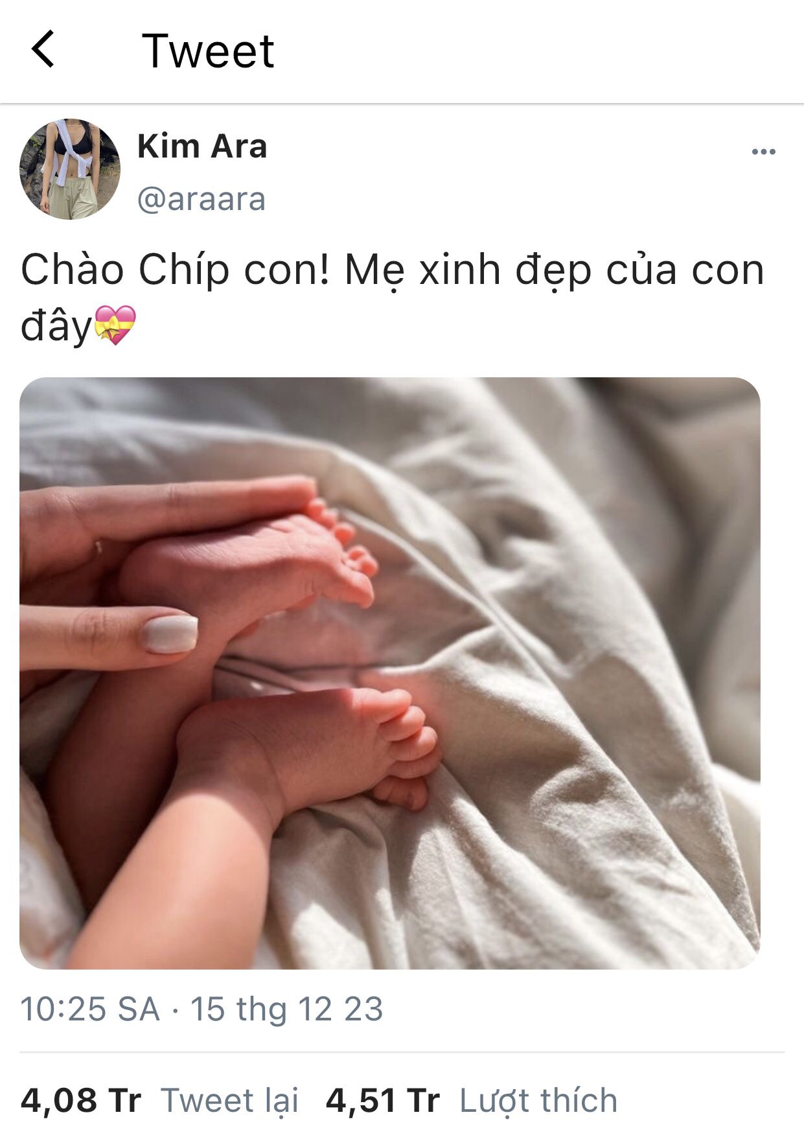804x1141 pixels.
Task: Select the tweet text starting 'Chào Chíp con!'
Action: (393, 297)
